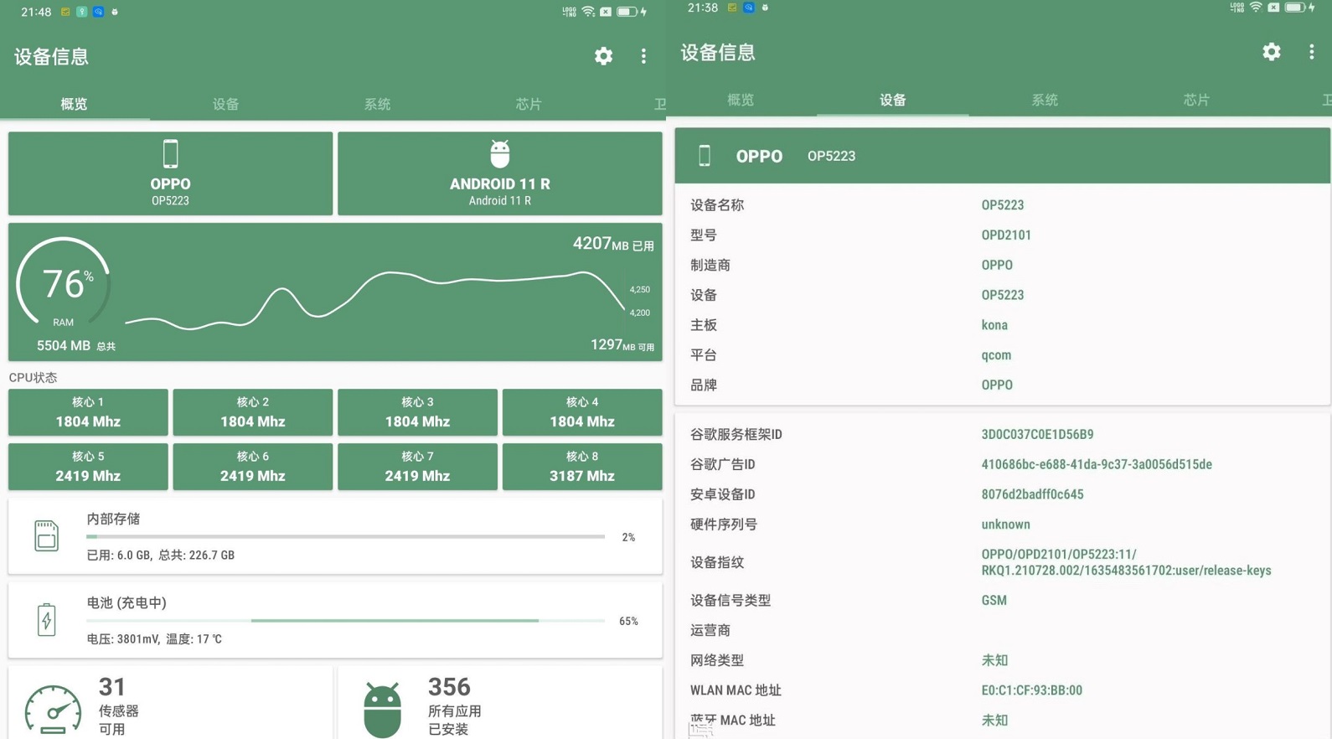
Task: Tap the RAM usage line chart
Action: 375,299
